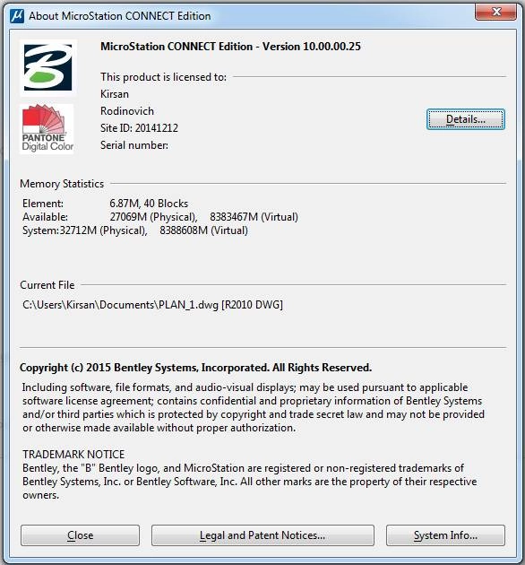Click the Element 6.87M, 40 Blocks value

pos(149,204)
